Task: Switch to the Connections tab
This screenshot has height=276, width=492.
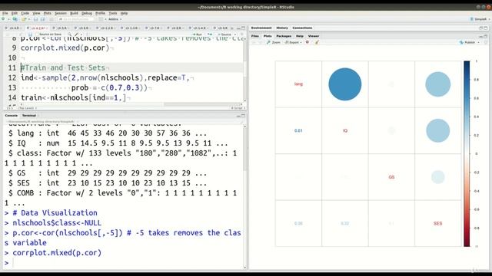Action: [302, 28]
